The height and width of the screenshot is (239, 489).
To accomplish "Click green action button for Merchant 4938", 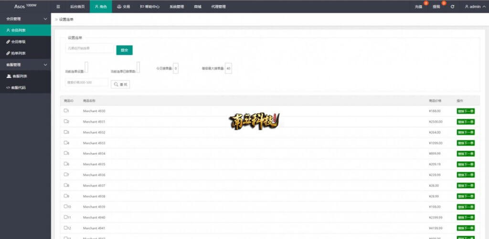I will point(466,197).
